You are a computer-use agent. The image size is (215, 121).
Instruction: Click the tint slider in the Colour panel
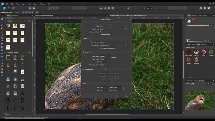point(198,25)
